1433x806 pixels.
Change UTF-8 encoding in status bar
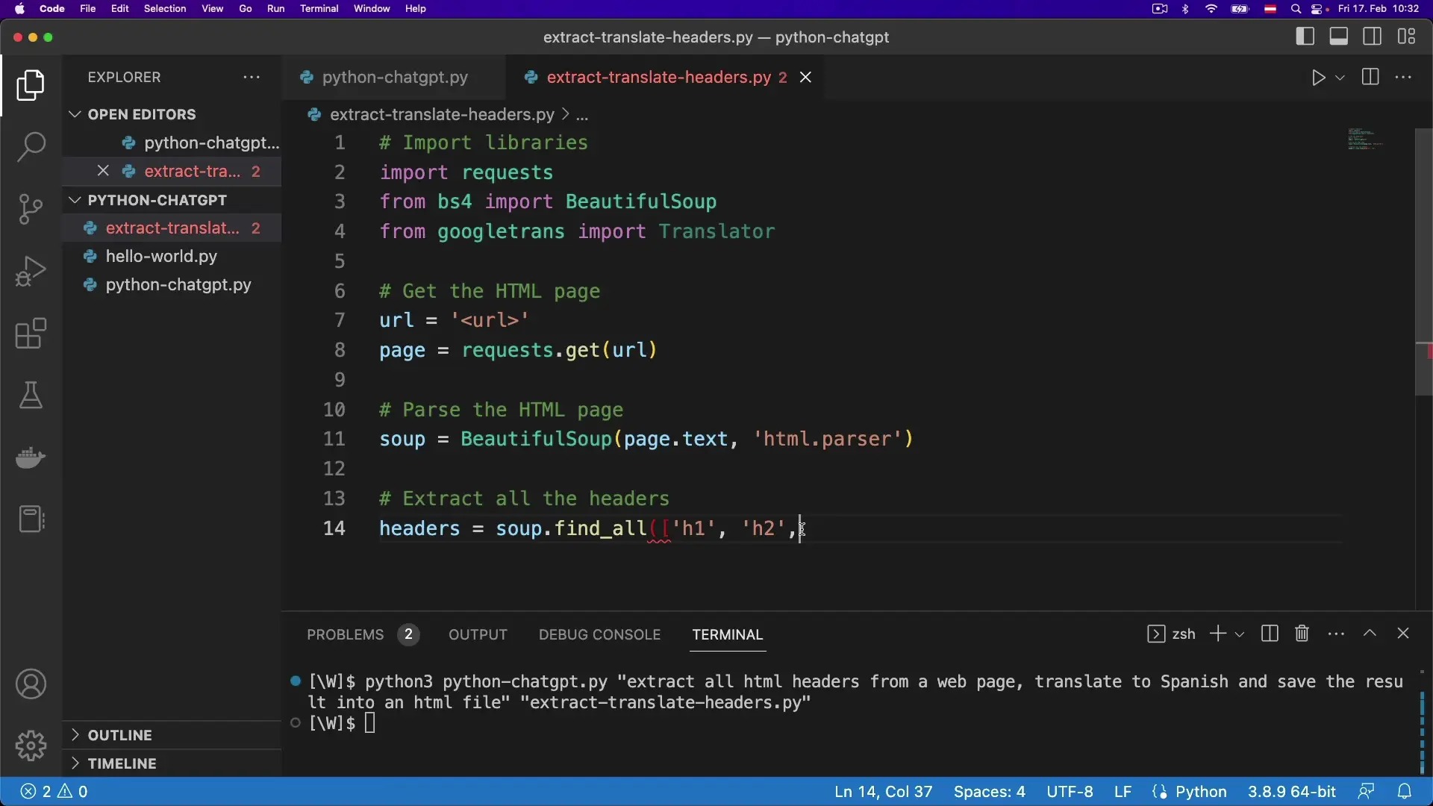pyautogui.click(x=1070, y=792)
